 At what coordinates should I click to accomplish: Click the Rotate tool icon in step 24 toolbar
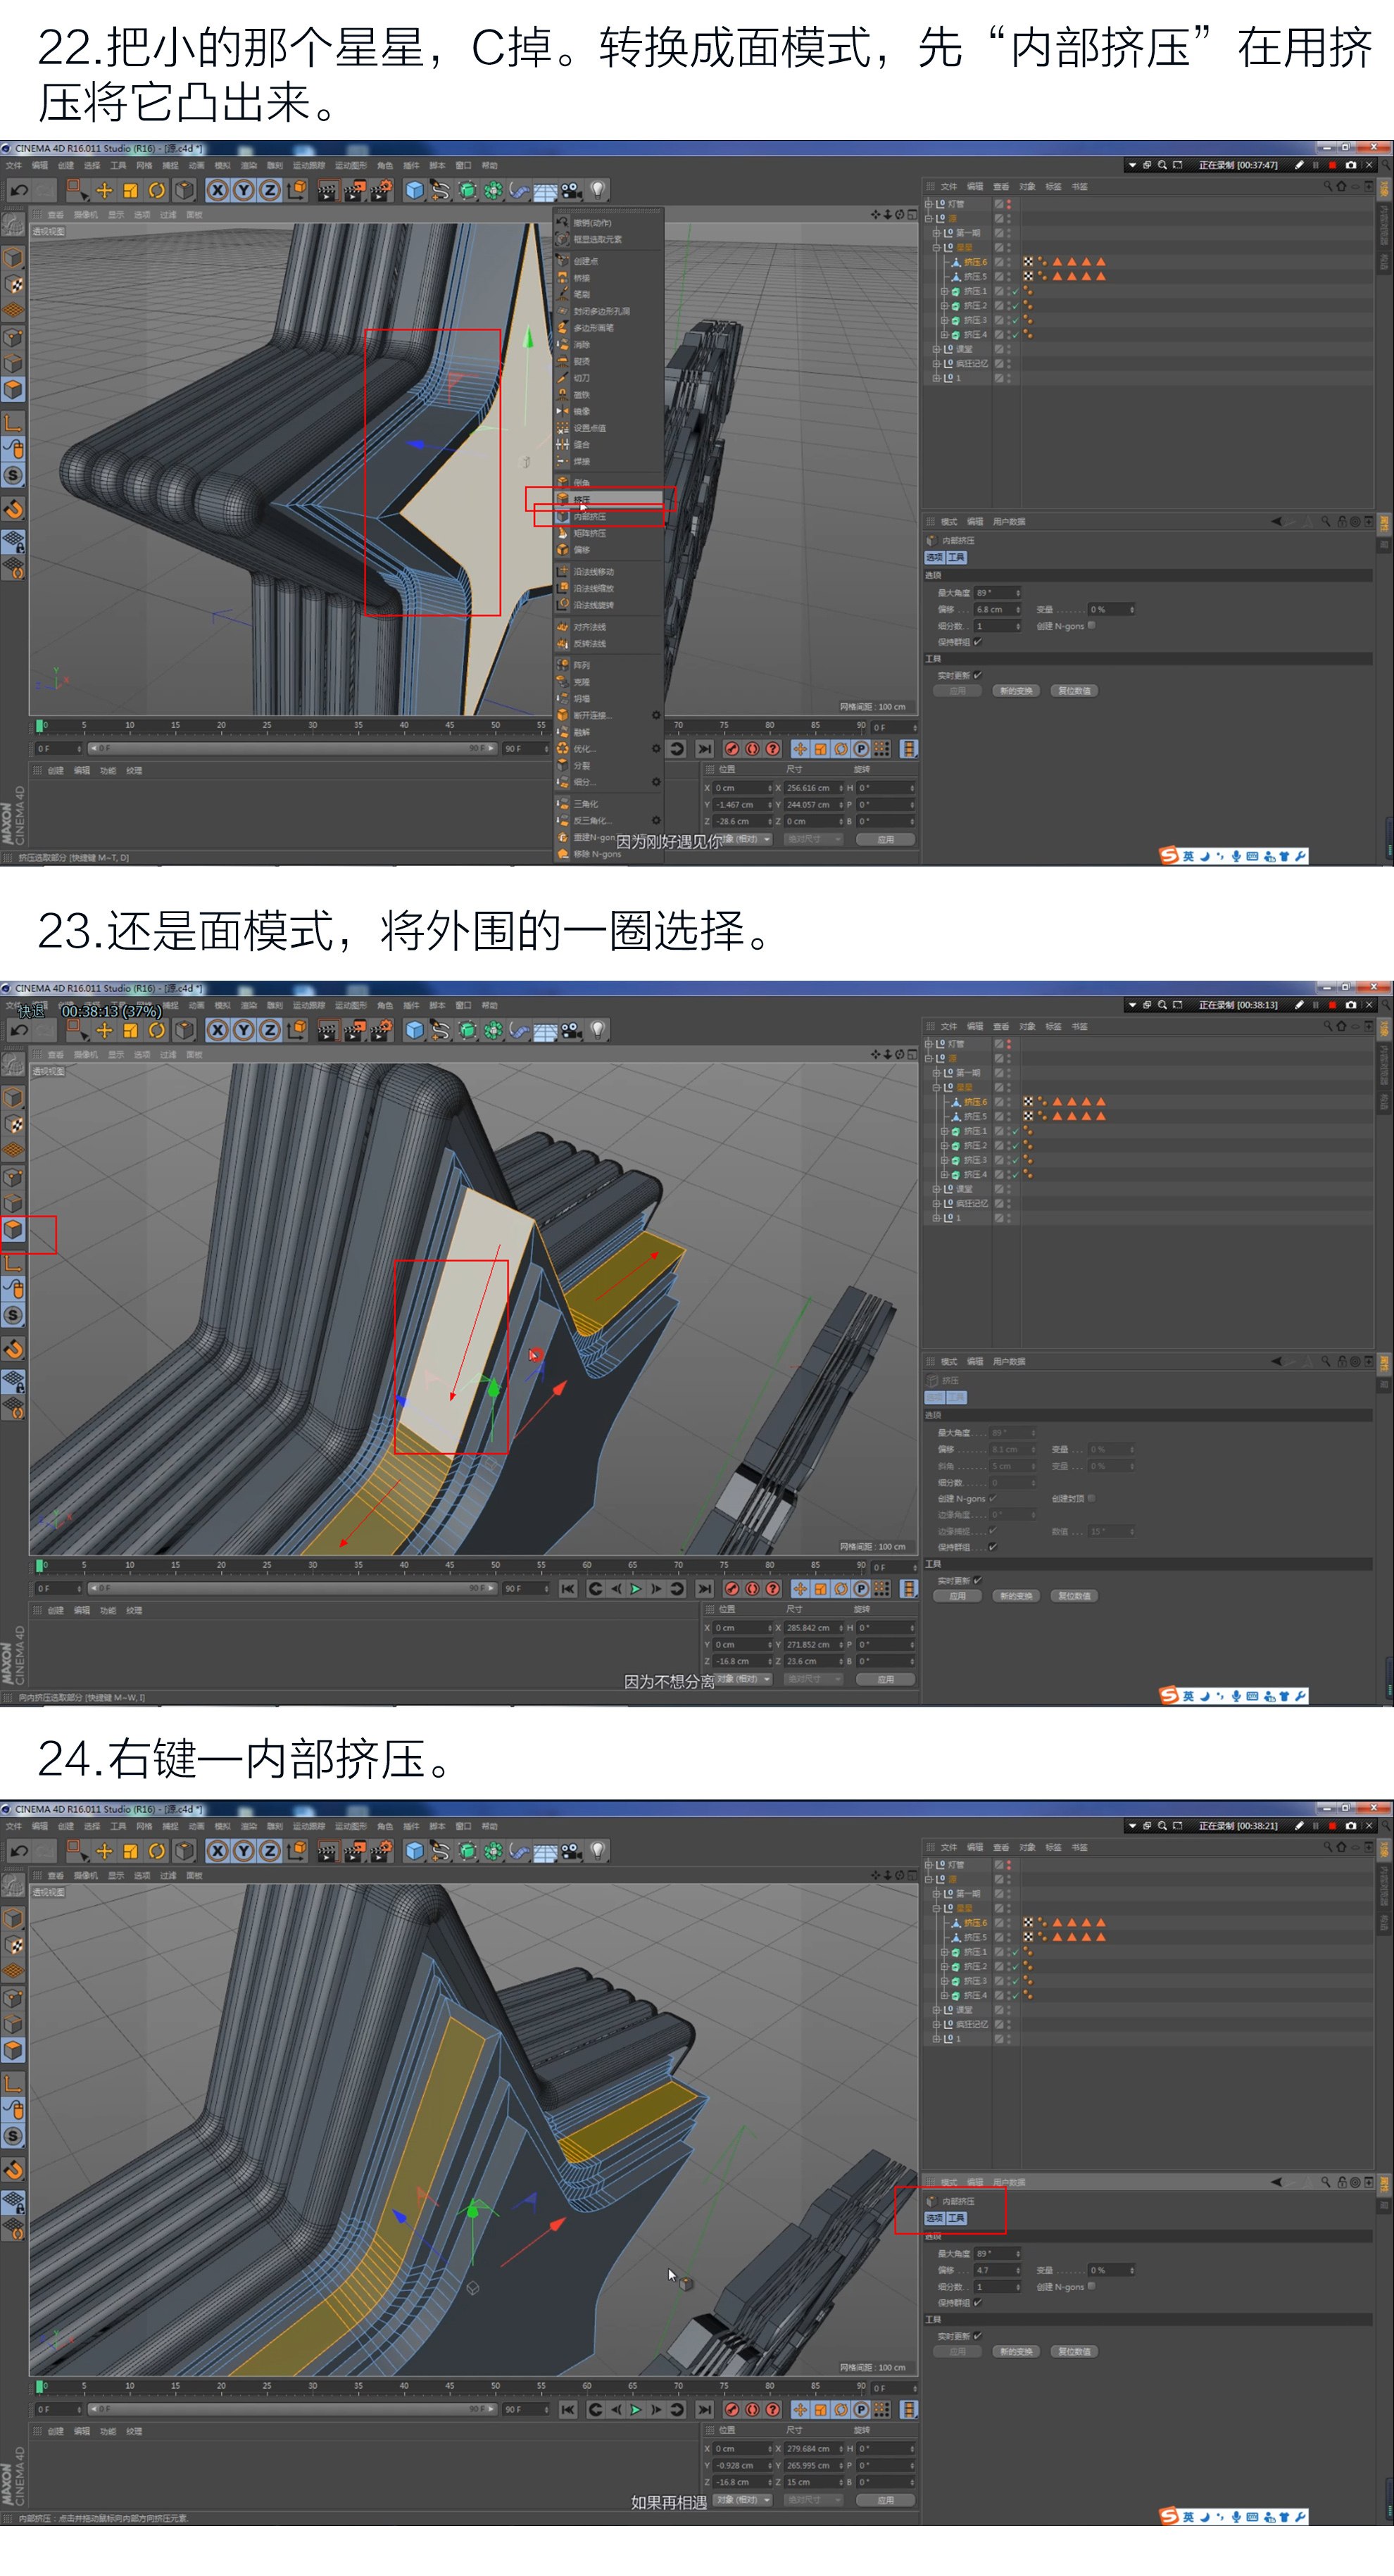157,1851
